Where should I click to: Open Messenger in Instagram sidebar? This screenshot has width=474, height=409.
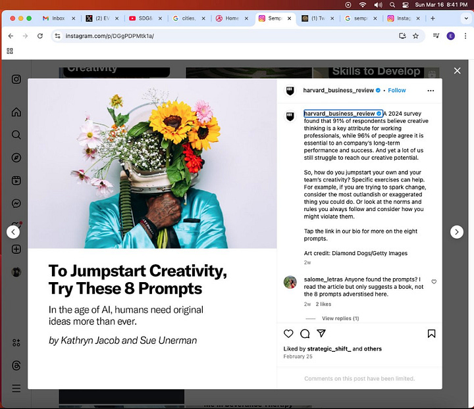(x=16, y=203)
